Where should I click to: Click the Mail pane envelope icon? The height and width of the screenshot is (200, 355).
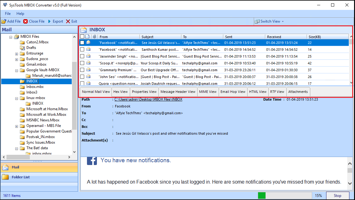click(5, 167)
